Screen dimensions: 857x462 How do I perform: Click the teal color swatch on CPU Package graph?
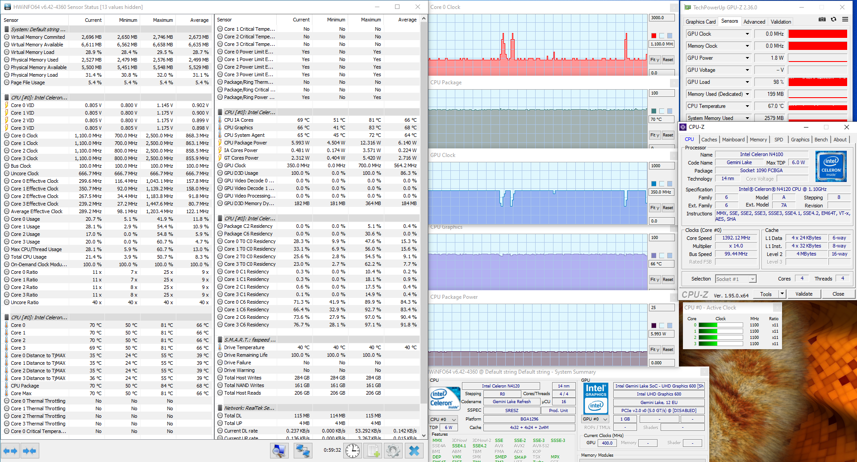[x=653, y=111]
